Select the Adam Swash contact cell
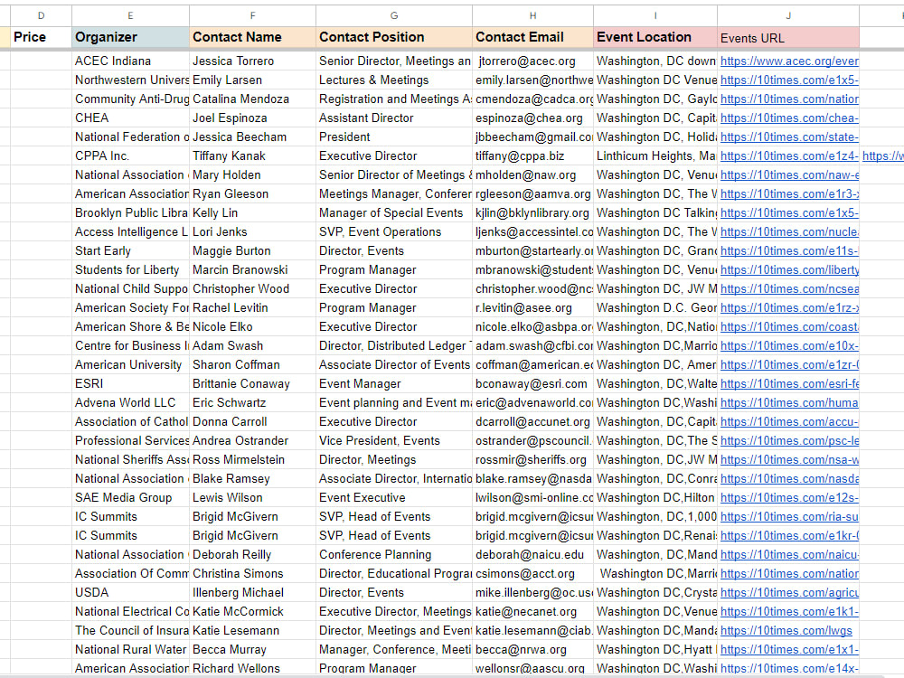This screenshot has height=678, width=904. click(x=252, y=346)
